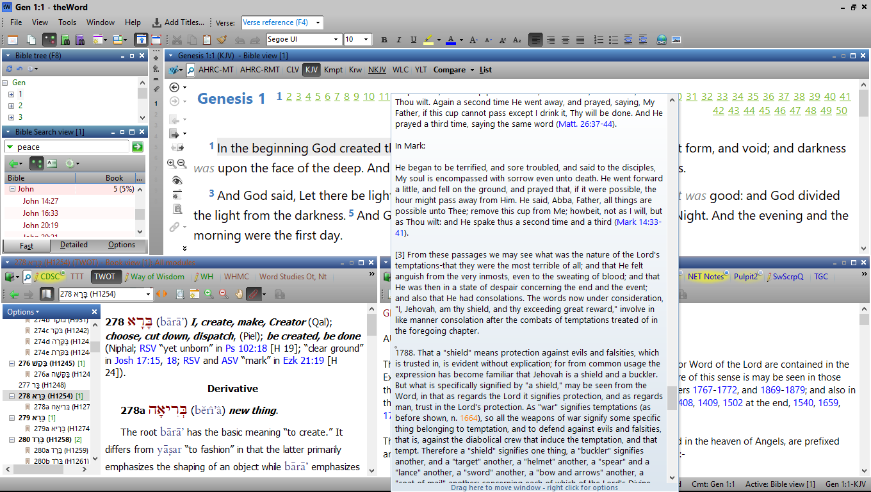Open the Tools menu
The height and width of the screenshot is (492, 871).
[x=67, y=22]
